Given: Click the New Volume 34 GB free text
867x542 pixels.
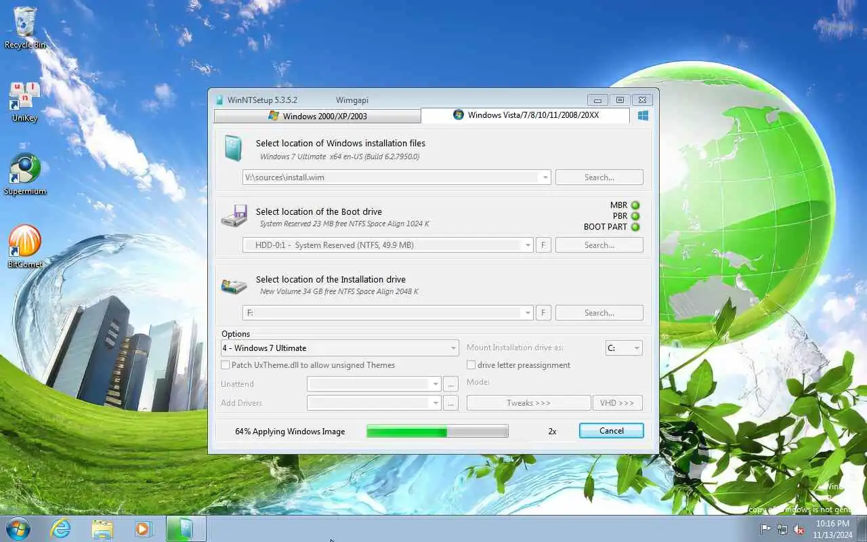Looking at the screenshot, I should (339, 292).
